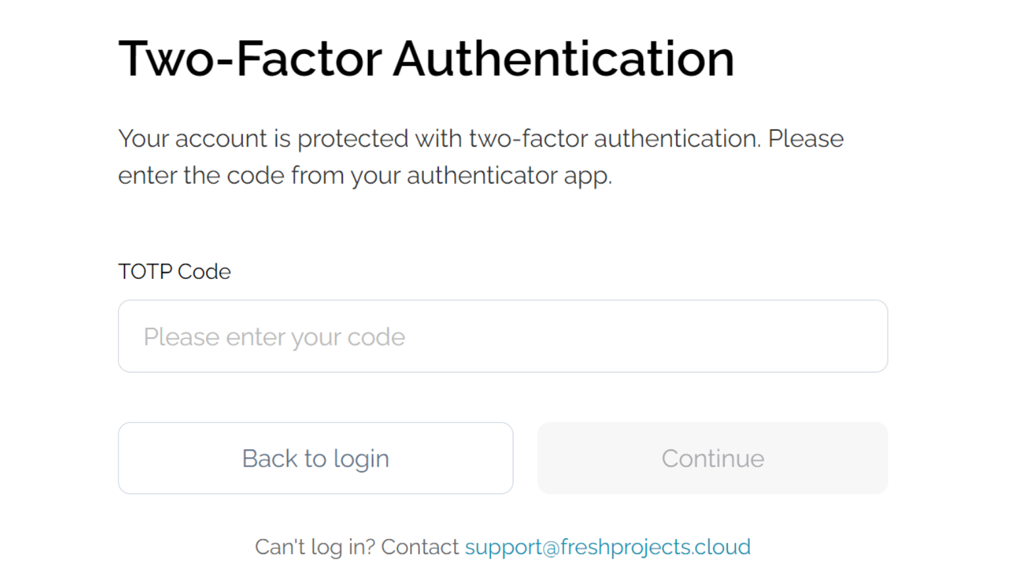Image resolution: width=1015 pixels, height=581 pixels.
Task: Place cursor in authenticator code field
Action: click(502, 336)
